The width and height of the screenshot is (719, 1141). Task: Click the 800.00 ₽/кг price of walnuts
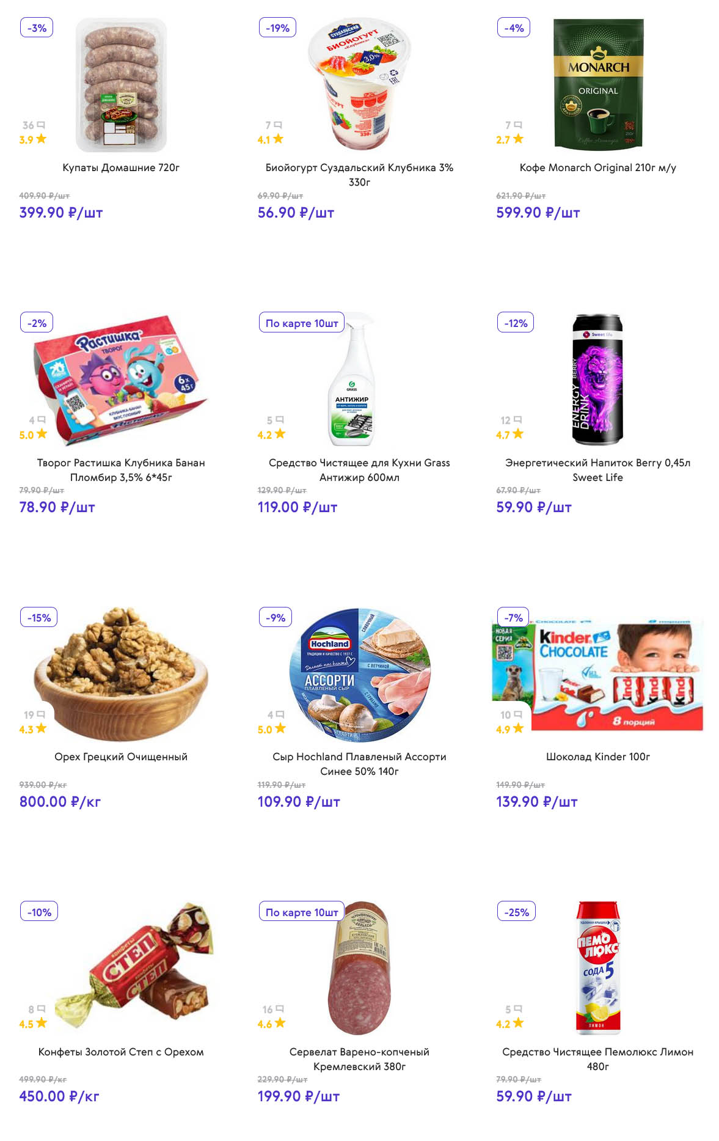coord(60,802)
